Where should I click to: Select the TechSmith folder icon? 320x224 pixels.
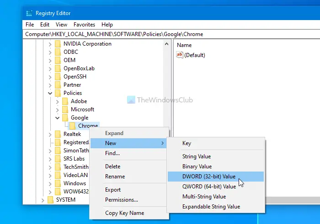point(58,167)
